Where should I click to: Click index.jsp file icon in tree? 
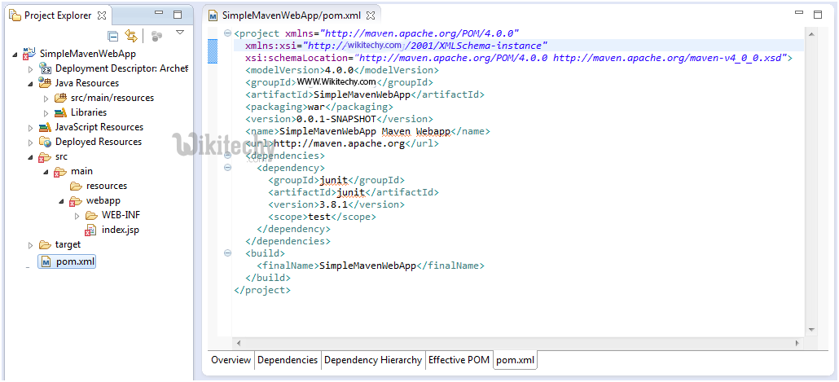(90, 231)
